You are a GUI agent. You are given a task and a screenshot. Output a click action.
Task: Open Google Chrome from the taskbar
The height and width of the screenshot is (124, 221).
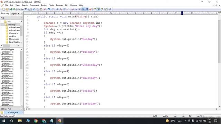point(36,121)
